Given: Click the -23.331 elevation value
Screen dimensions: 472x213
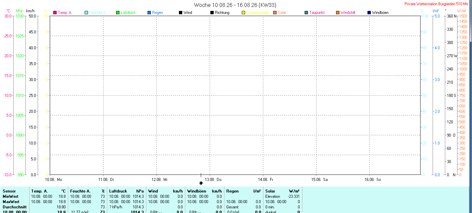Looking at the screenshot, I should pyautogui.click(x=294, y=196).
